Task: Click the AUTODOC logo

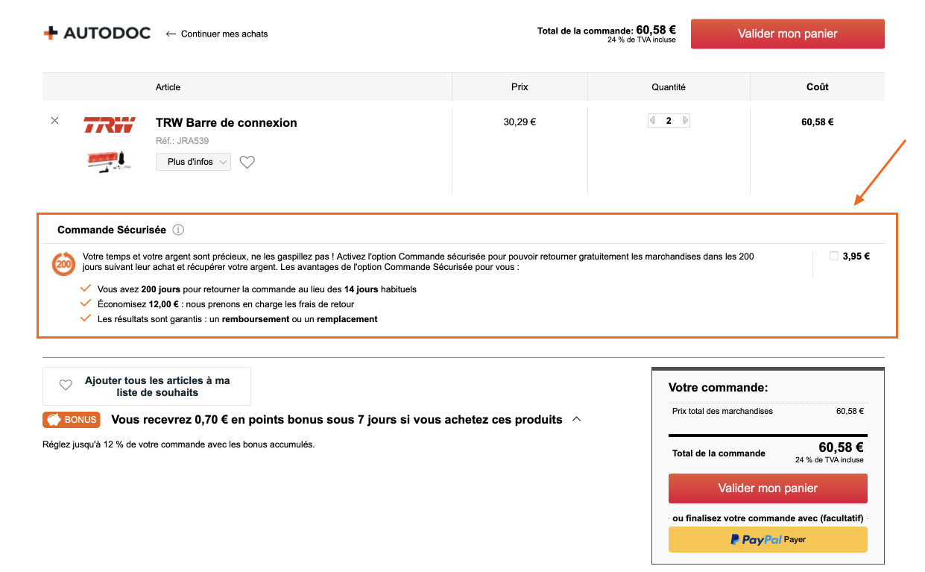Action: tap(97, 34)
